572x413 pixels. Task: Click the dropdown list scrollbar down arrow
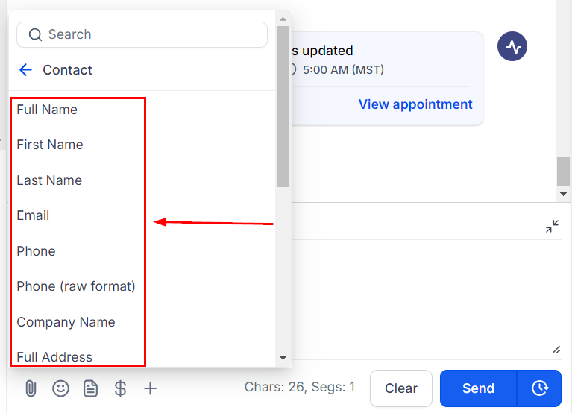click(283, 358)
